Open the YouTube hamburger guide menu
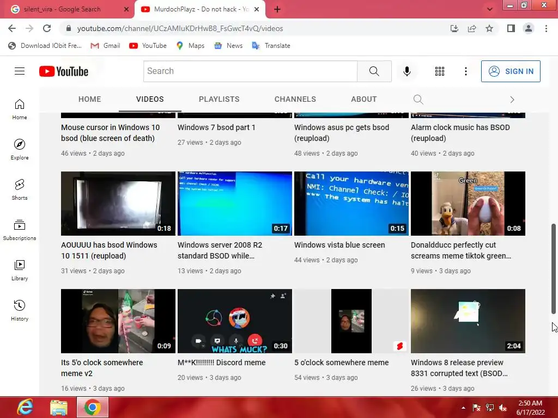Image resolution: width=558 pixels, height=418 pixels. click(x=20, y=71)
